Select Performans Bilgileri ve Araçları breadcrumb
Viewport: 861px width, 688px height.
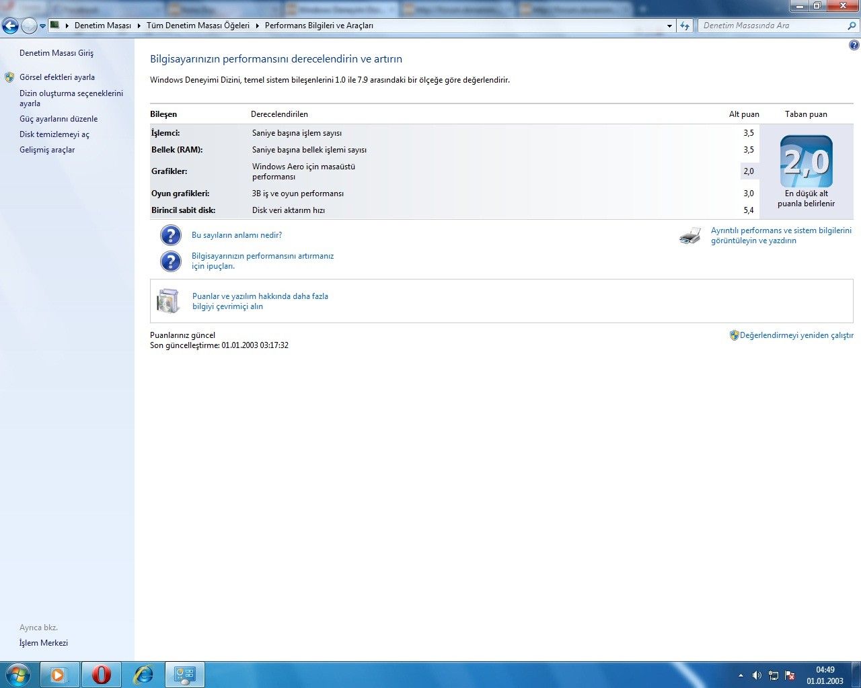coord(319,26)
